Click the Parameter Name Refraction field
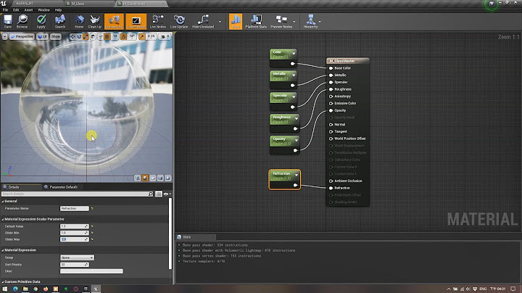The height and width of the screenshot is (293, 522). click(75, 208)
